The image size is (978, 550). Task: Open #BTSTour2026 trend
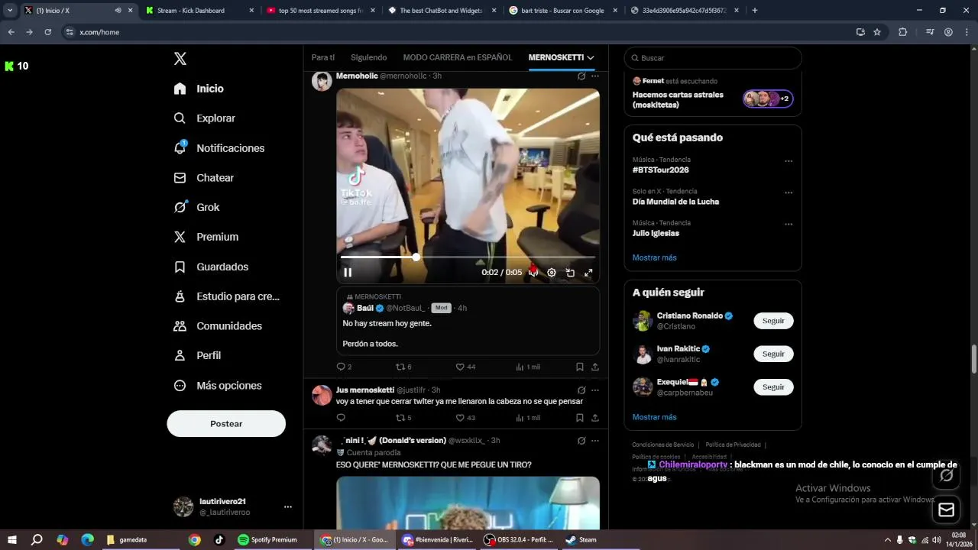pos(661,170)
